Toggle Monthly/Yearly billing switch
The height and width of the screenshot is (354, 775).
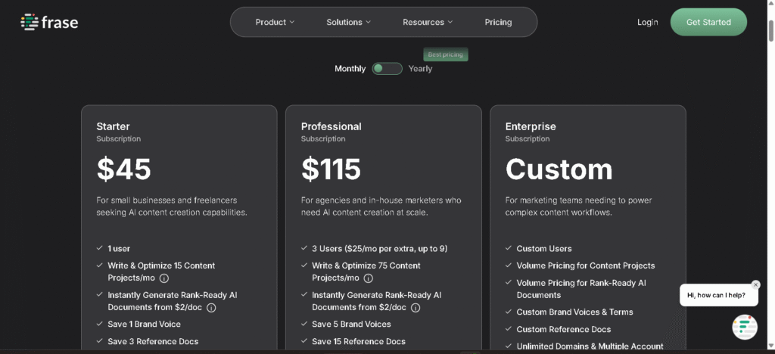tap(387, 69)
